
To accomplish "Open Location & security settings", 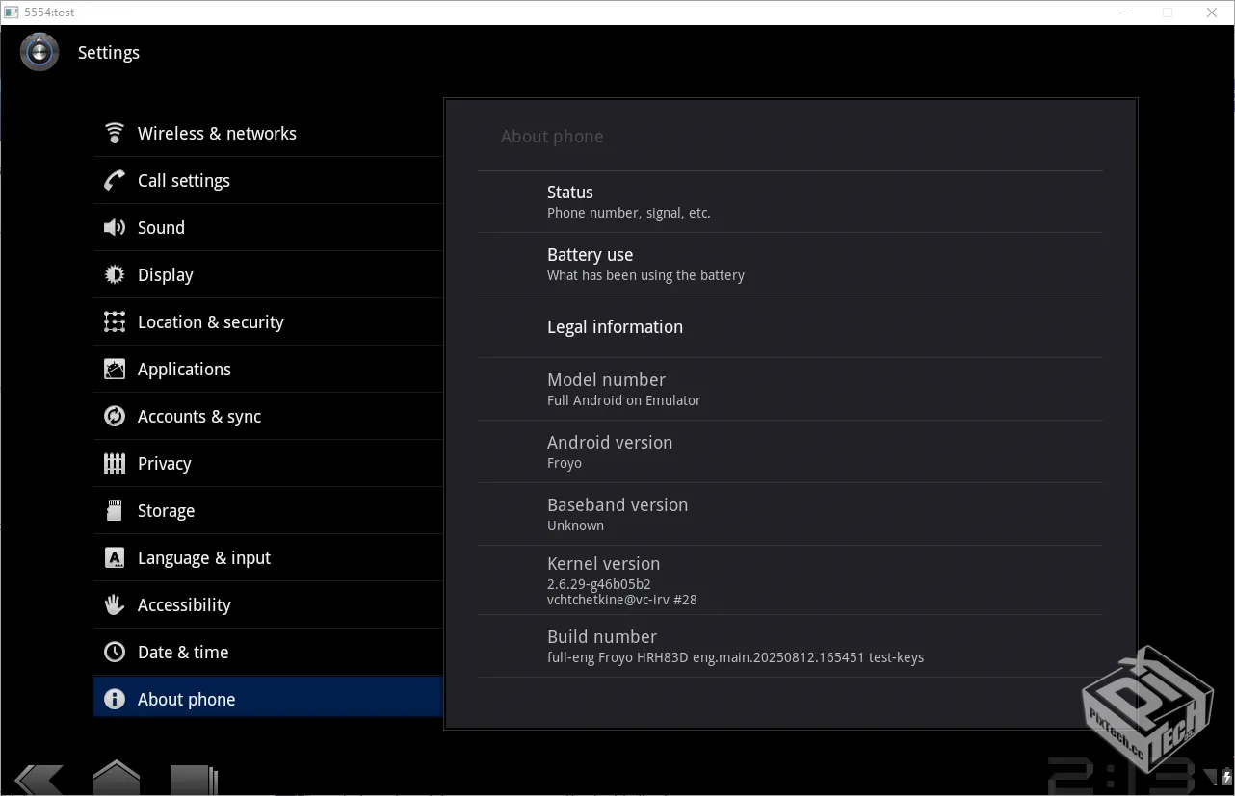I will 210,321.
